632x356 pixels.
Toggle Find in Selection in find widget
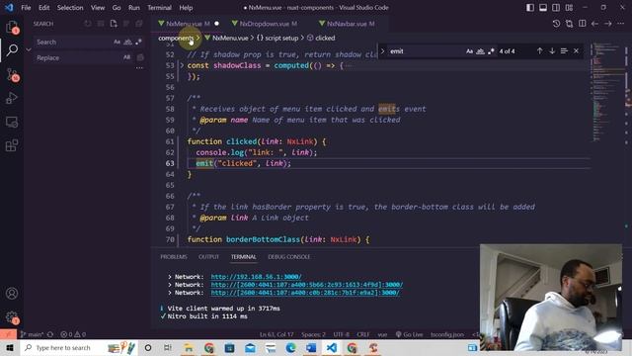click(564, 51)
